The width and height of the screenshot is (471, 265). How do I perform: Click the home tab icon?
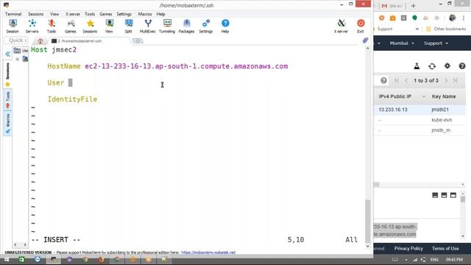tap(40, 41)
